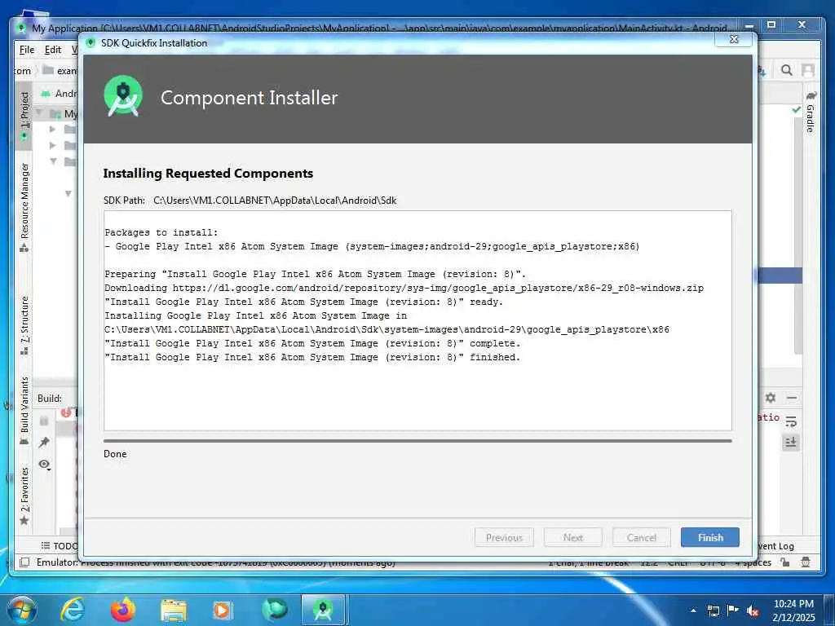Toggle tool window buttons icon in status bar
Screen dimensions: 835x626
(24, 562)
